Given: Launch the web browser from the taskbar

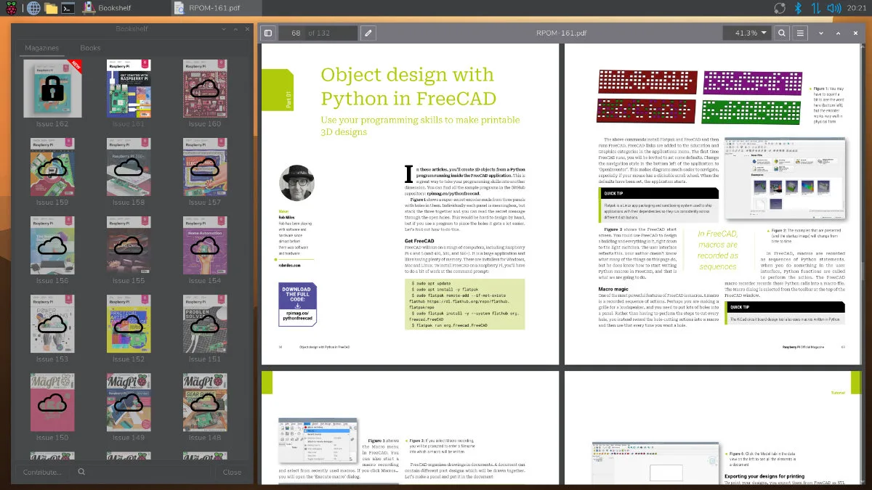Looking at the screenshot, I should tap(33, 9).
